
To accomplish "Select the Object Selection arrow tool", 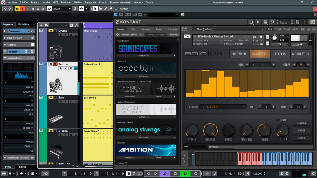I will [x=95, y=9].
